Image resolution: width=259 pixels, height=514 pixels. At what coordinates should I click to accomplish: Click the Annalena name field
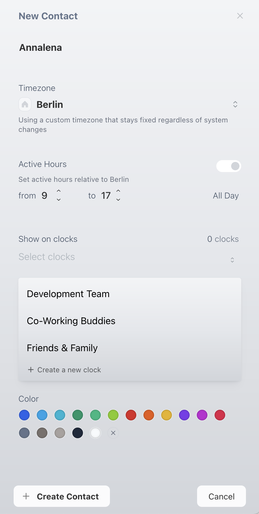click(129, 48)
